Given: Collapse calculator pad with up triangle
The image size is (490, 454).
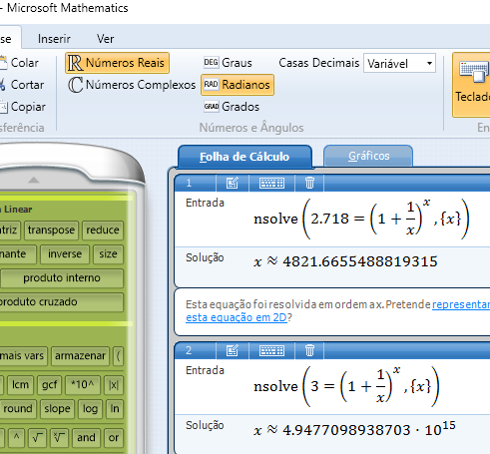Looking at the screenshot, I should click(x=34, y=181).
